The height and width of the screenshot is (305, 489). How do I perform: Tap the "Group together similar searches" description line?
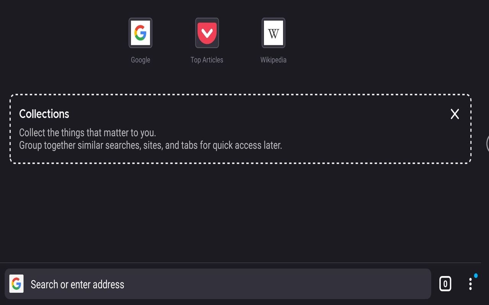[x=151, y=145]
